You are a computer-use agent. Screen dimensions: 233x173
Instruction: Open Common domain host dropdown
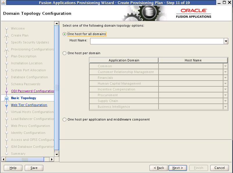pyautogui.click(x=225, y=66)
